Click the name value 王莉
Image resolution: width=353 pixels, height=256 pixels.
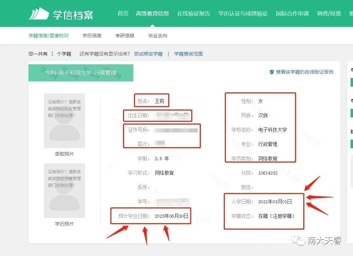pyautogui.click(x=160, y=101)
